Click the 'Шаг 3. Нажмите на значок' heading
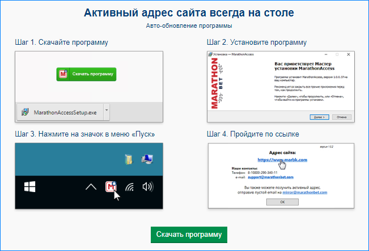Viewport: 369px width, 251px height. 85,134
